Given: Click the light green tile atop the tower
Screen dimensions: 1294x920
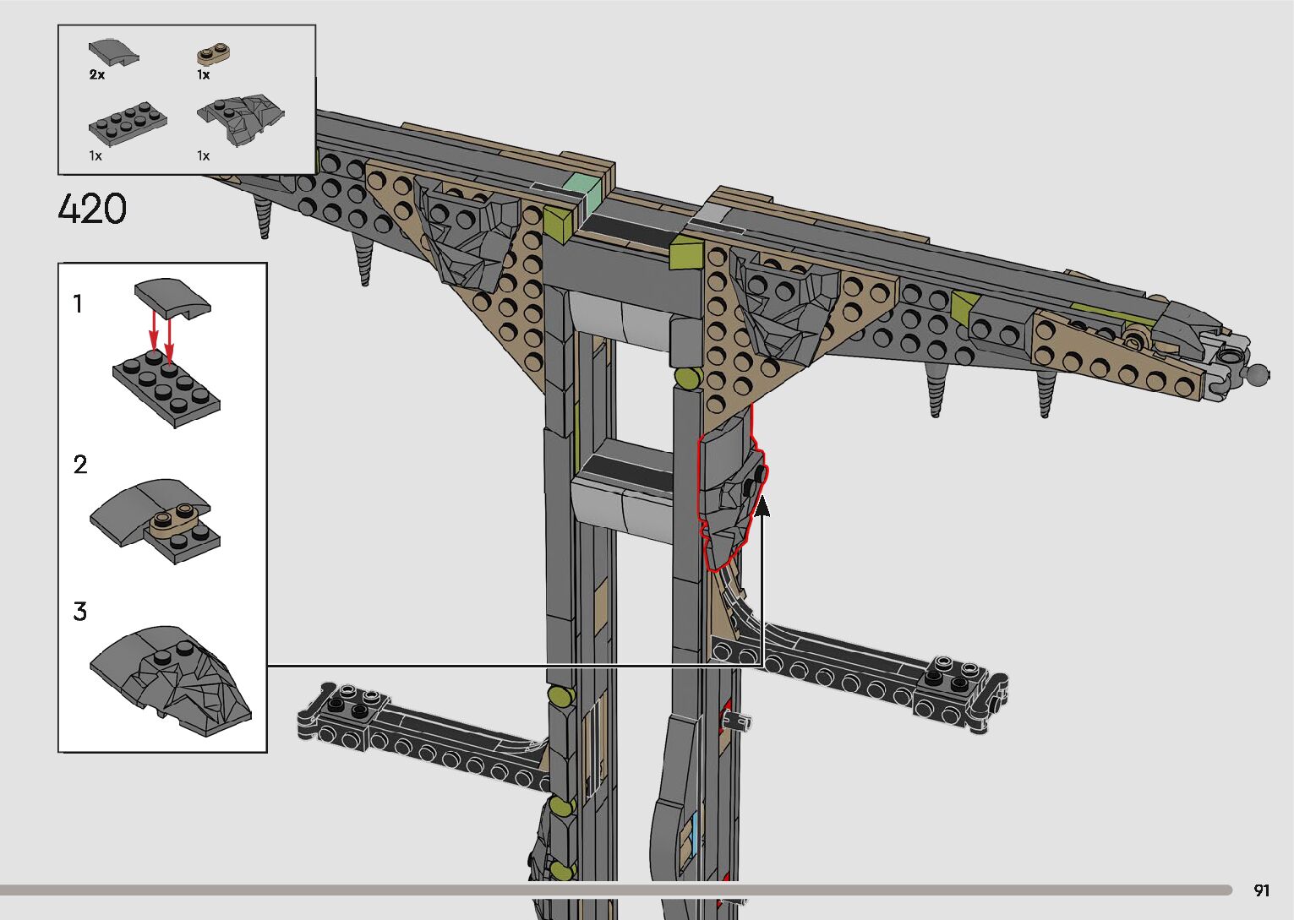Looking at the screenshot, I should 580,188.
